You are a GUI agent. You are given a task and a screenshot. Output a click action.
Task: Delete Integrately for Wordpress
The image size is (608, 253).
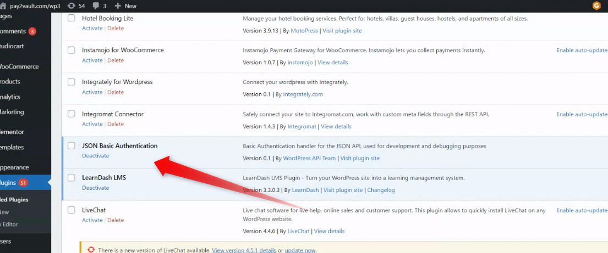click(116, 92)
